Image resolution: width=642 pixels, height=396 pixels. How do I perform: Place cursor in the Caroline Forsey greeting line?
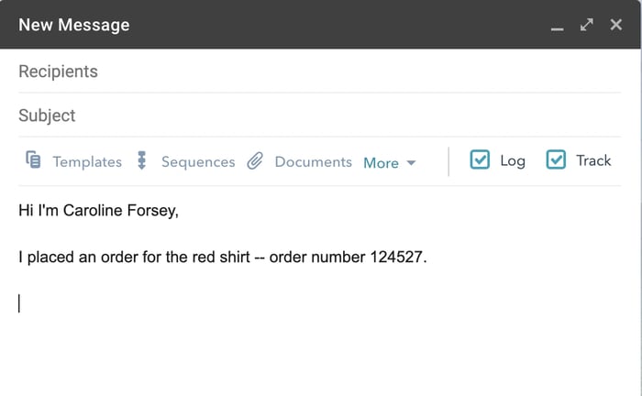pos(99,212)
